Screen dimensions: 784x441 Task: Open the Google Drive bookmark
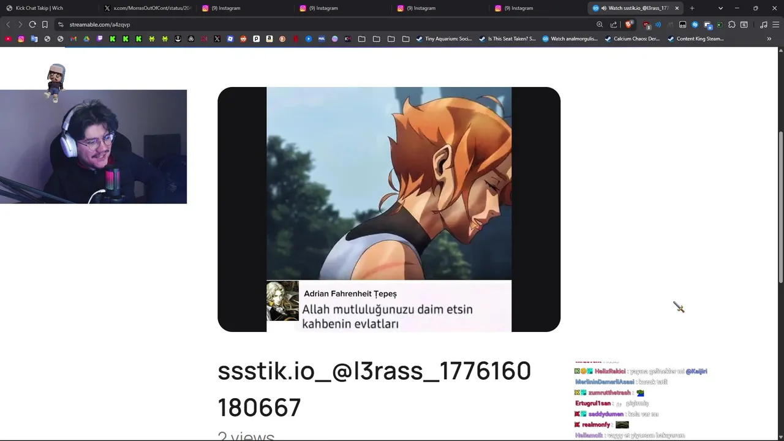(x=86, y=39)
